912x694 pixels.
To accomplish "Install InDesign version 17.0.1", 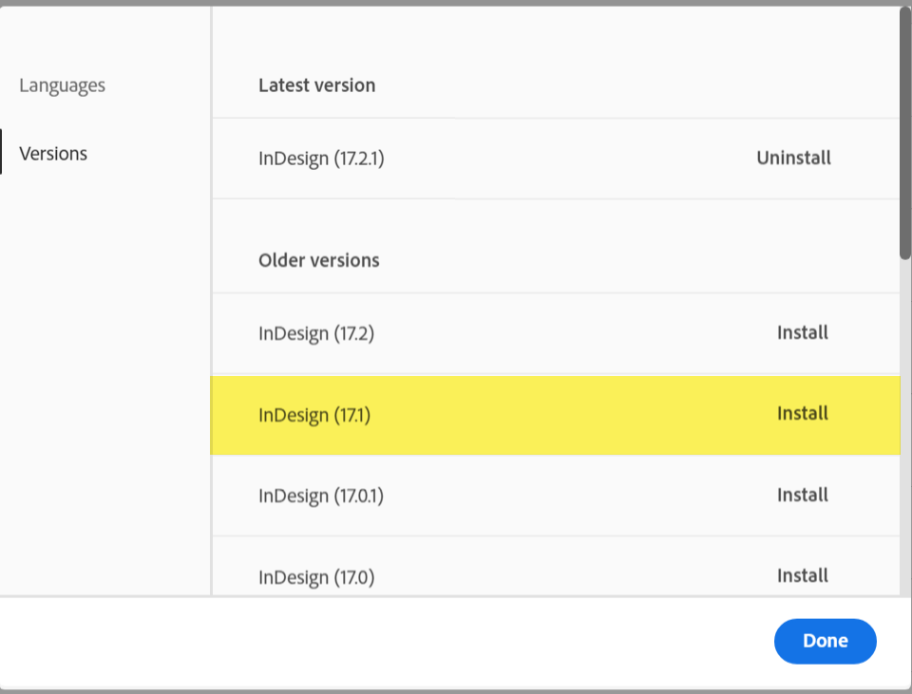I will 802,495.
